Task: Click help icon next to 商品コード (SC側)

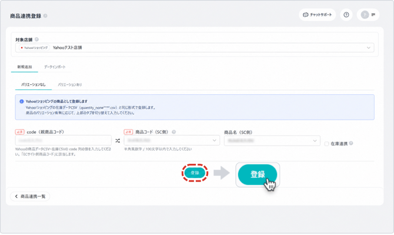Action: tap(174, 132)
